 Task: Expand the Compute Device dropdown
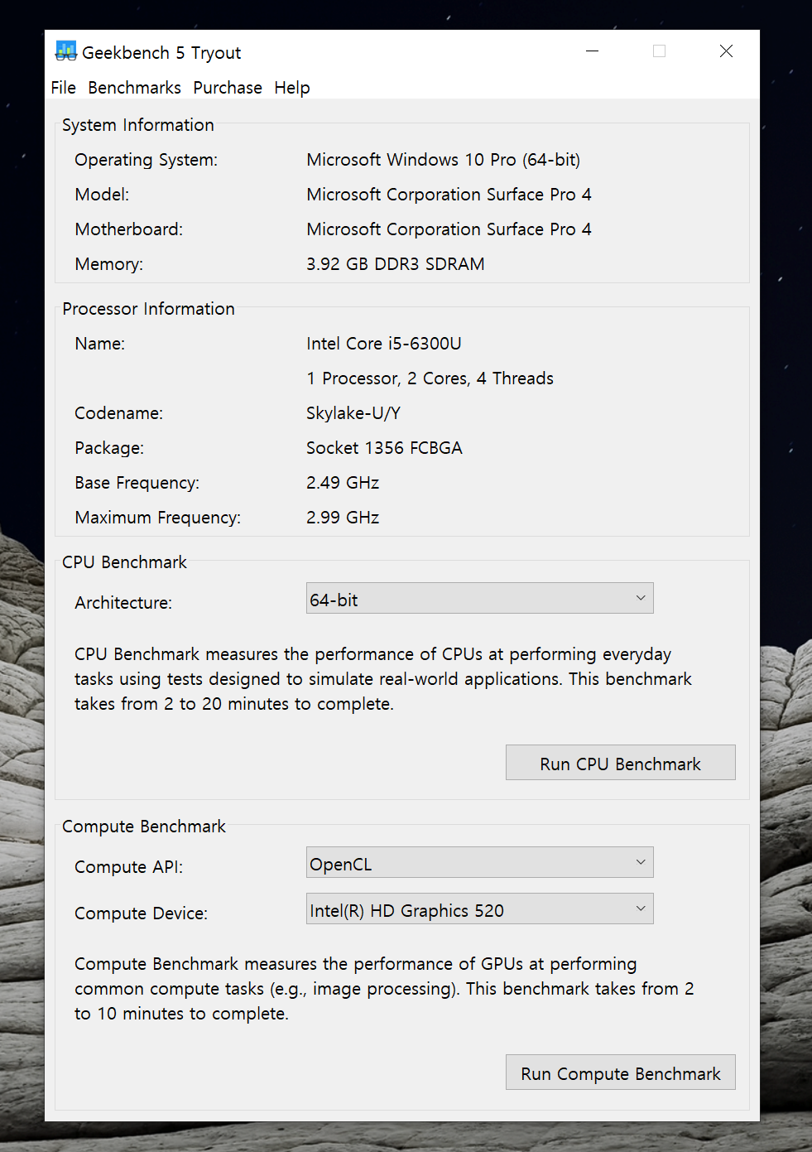(x=479, y=909)
